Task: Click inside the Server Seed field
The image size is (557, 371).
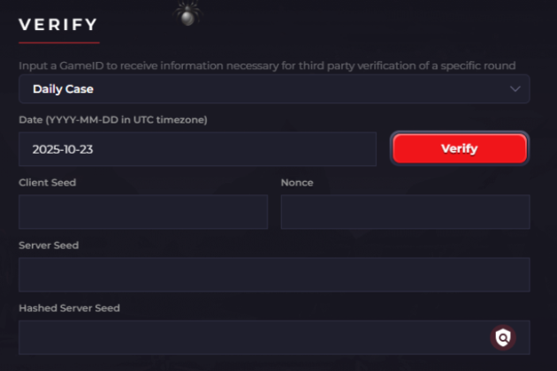Action: 274,275
